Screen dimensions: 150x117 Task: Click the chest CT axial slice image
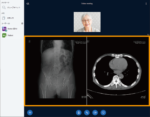118,71
